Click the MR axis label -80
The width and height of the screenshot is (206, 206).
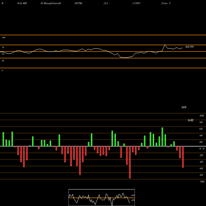click(x=201, y=175)
